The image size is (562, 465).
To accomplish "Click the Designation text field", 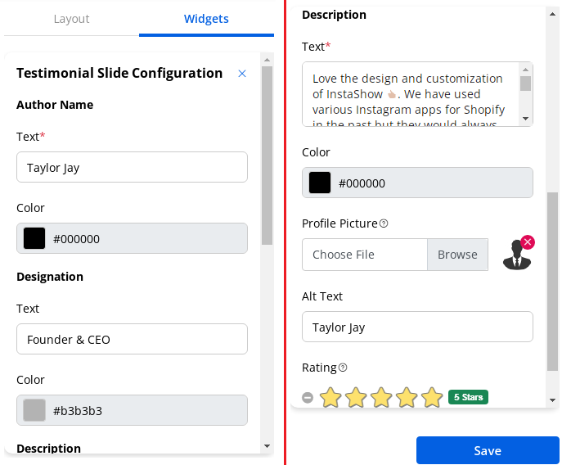I will [132, 340].
